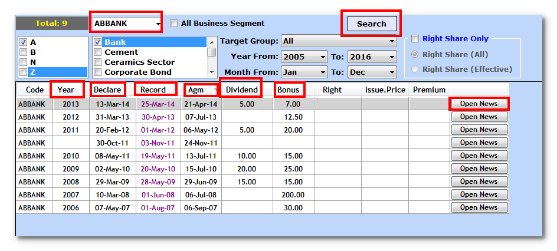Open News for the 2011 row
The width and height of the screenshot is (557, 251).
479,130
